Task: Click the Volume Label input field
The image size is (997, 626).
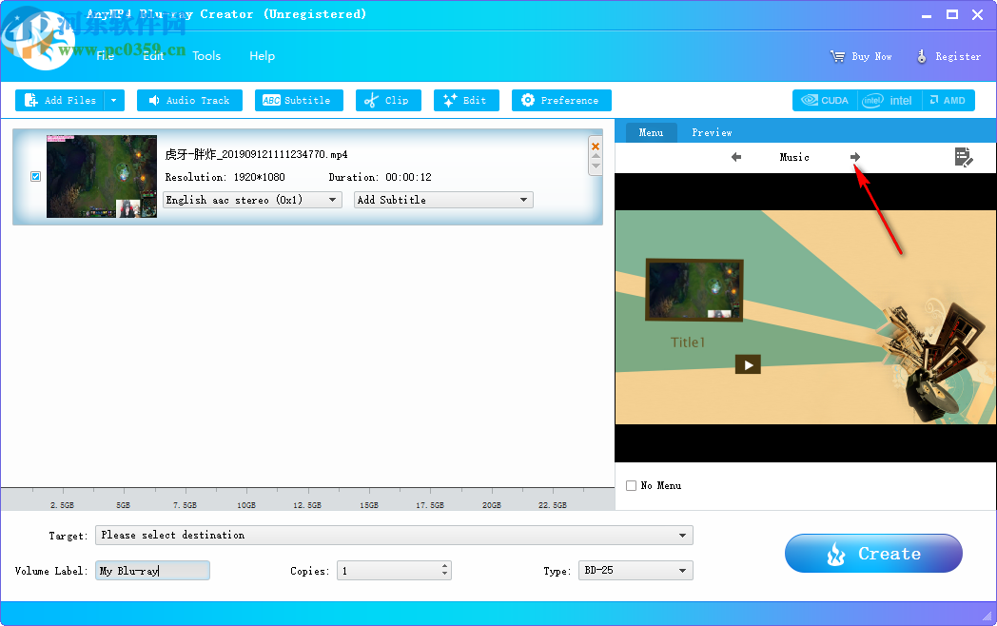Action: (152, 570)
